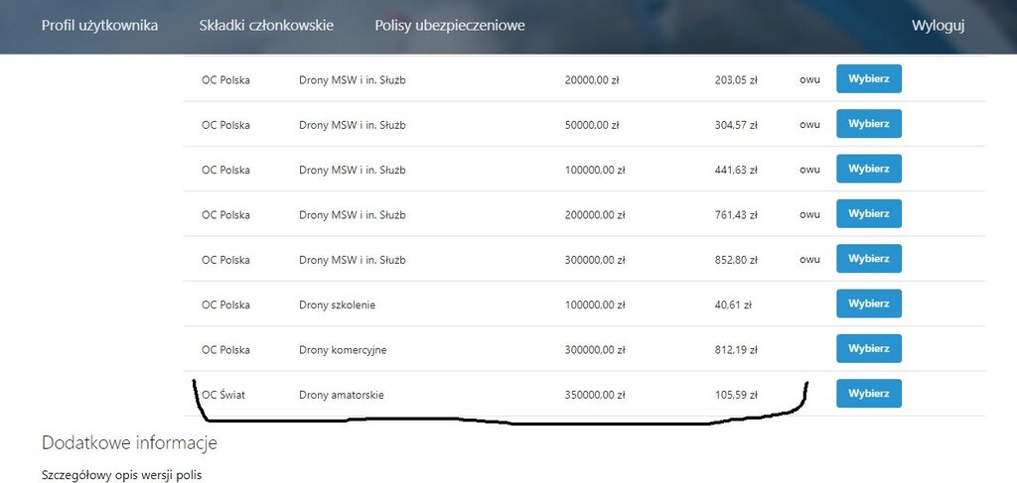The image size is (1017, 483).
Task: Open the Profil użytkownika menu item
Action: point(99,25)
